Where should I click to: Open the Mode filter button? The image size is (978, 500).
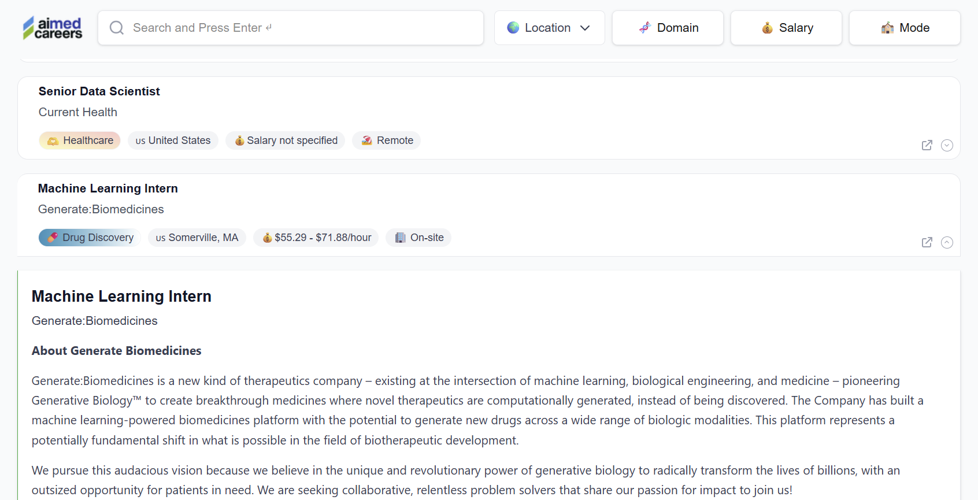pos(905,28)
